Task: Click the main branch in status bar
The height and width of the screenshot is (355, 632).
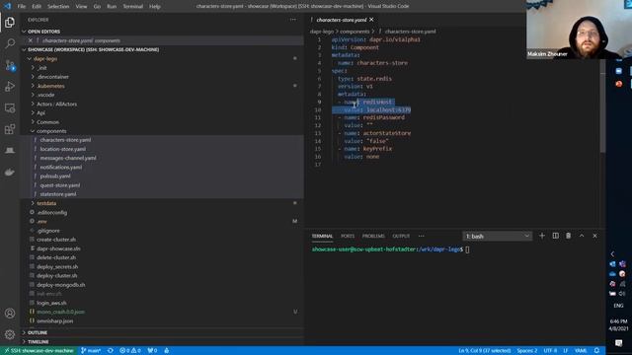Action: (x=91, y=351)
